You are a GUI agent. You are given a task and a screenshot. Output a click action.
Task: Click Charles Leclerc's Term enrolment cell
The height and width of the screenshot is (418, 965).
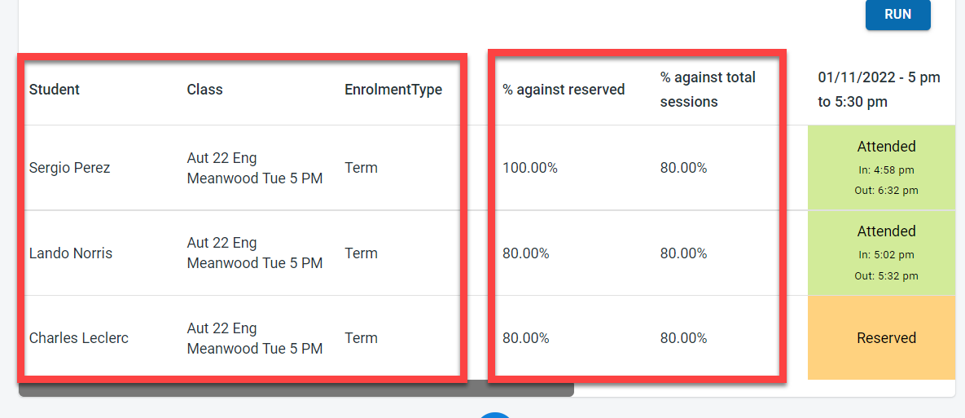pos(361,338)
